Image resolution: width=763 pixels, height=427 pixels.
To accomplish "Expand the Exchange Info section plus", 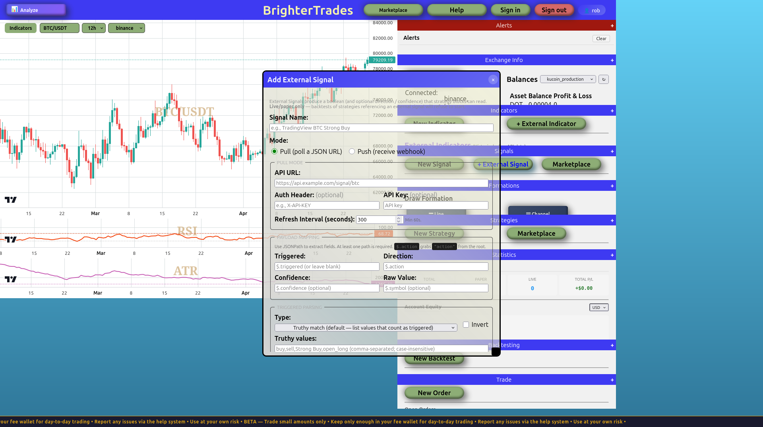I will (x=612, y=60).
